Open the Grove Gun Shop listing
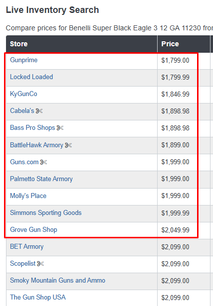This screenshot has width=213, height=306. point(33,230)
